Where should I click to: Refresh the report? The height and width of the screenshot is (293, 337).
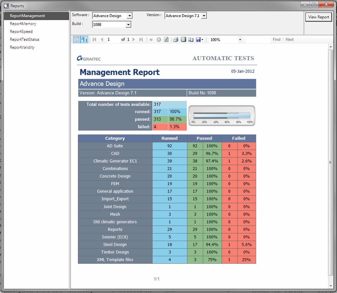(166, 40)
